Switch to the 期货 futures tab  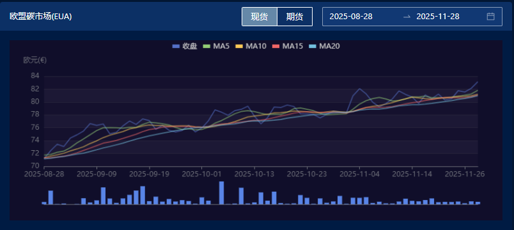click(295, 17)
